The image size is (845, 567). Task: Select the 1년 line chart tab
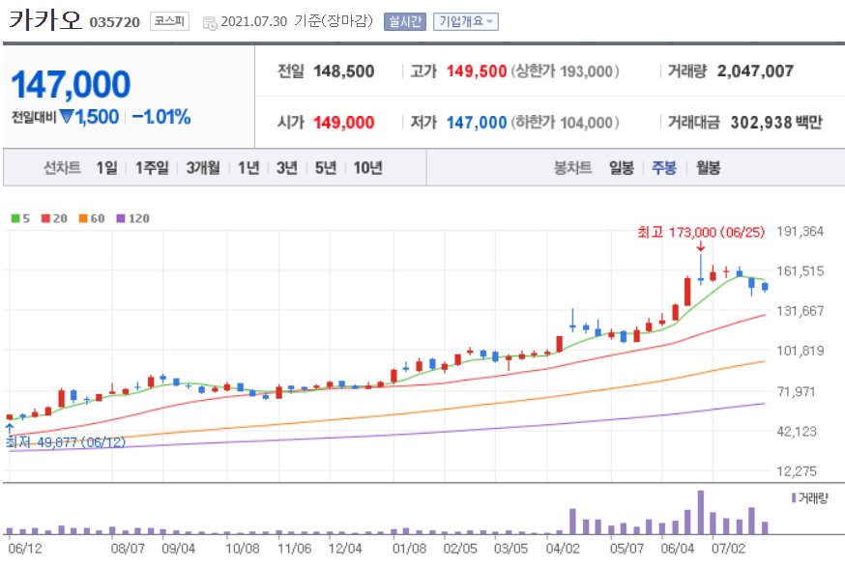coord(249,168)
